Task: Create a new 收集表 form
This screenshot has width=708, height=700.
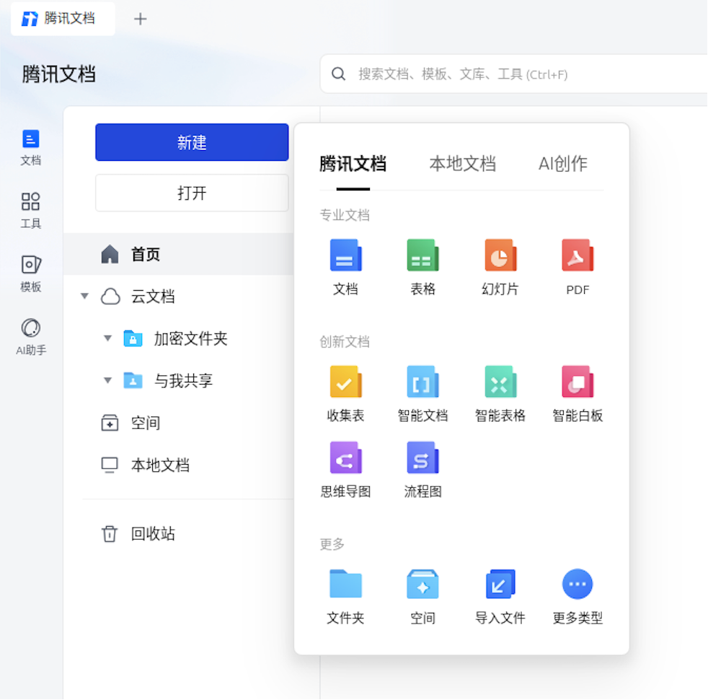Action: (345, 393)
